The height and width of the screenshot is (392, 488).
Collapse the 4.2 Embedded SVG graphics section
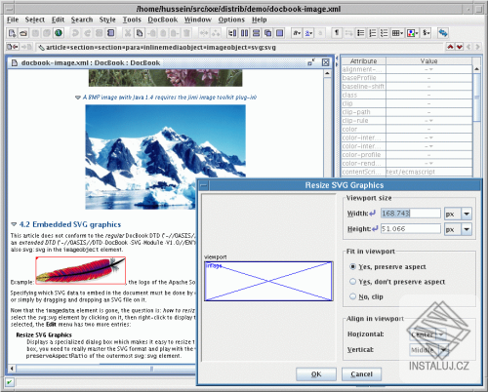point(14,224)
